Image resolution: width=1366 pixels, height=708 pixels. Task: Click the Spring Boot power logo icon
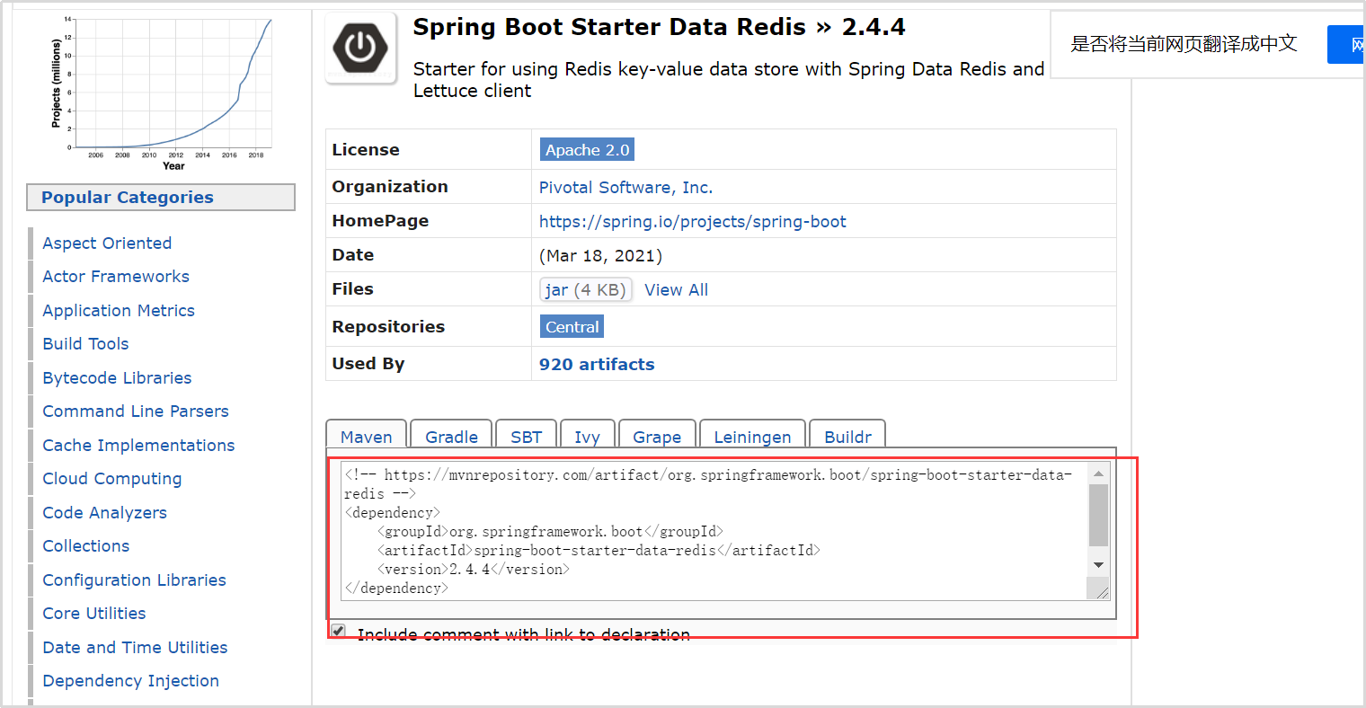(x=360, y=48)
